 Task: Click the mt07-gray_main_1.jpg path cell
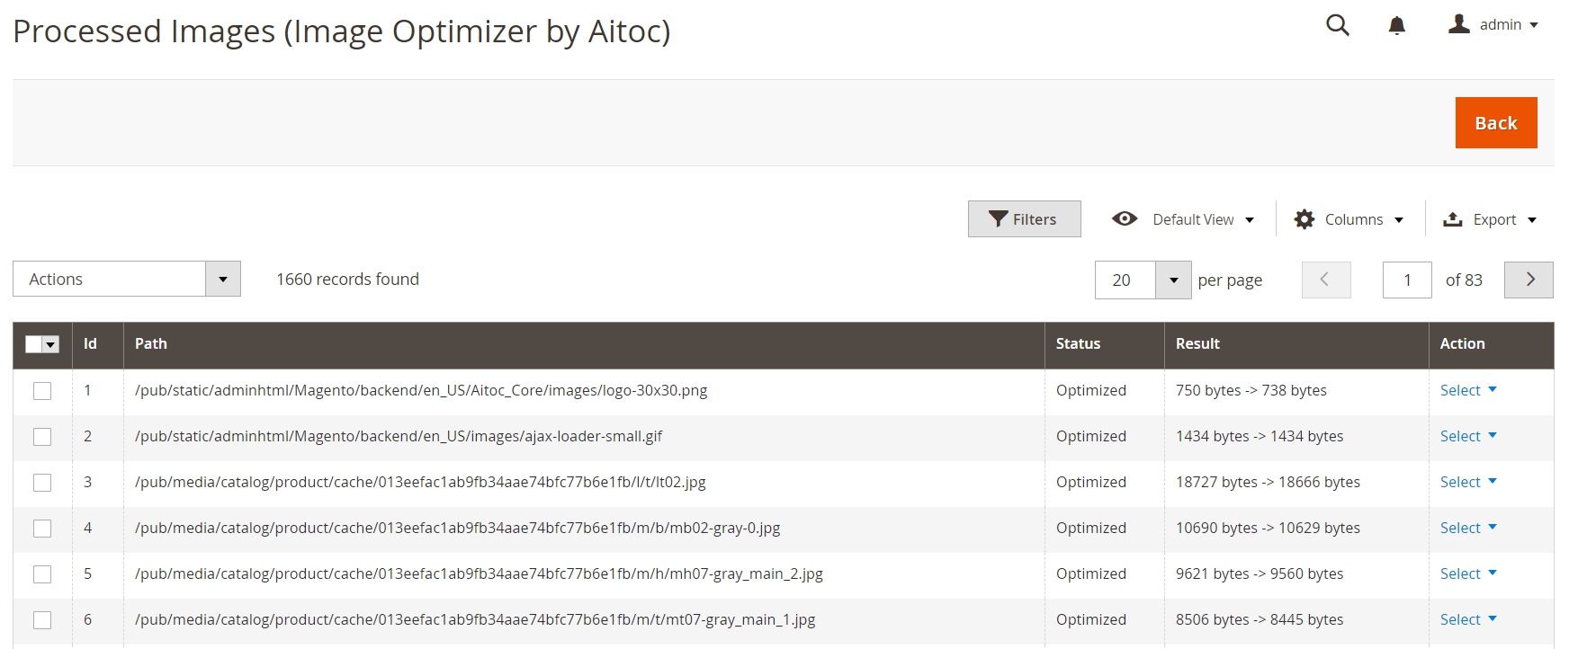pyautogui.click(x=584, y=620)
